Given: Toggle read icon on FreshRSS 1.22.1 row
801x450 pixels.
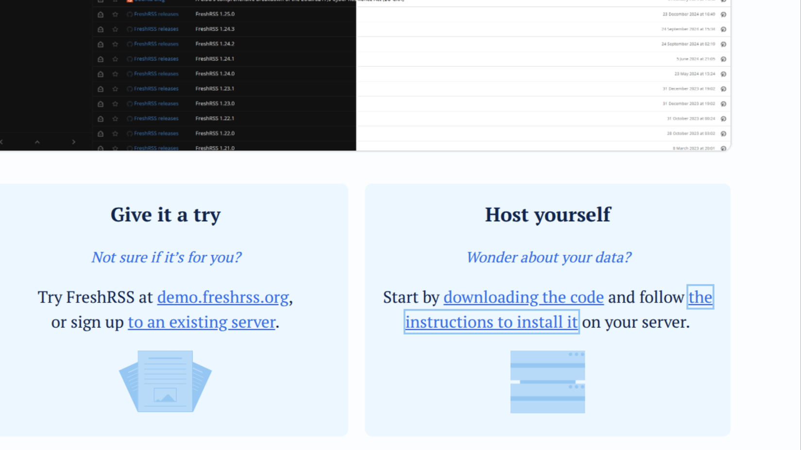Looking at the screenshot, I should tap(100, 119).
